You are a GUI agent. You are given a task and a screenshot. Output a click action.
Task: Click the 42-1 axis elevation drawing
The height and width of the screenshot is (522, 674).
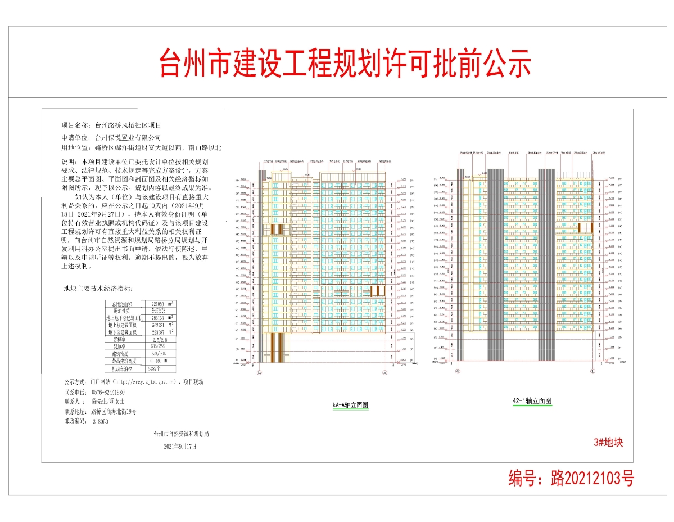pos(530,261)
